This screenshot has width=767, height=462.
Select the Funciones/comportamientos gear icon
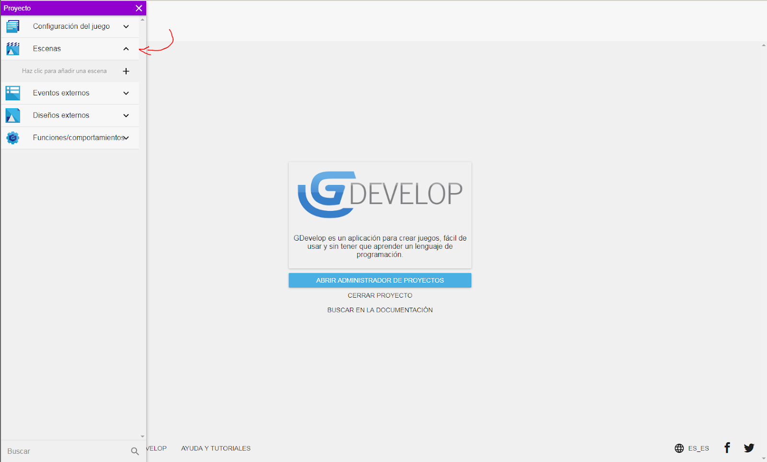(x=12, y=138)
